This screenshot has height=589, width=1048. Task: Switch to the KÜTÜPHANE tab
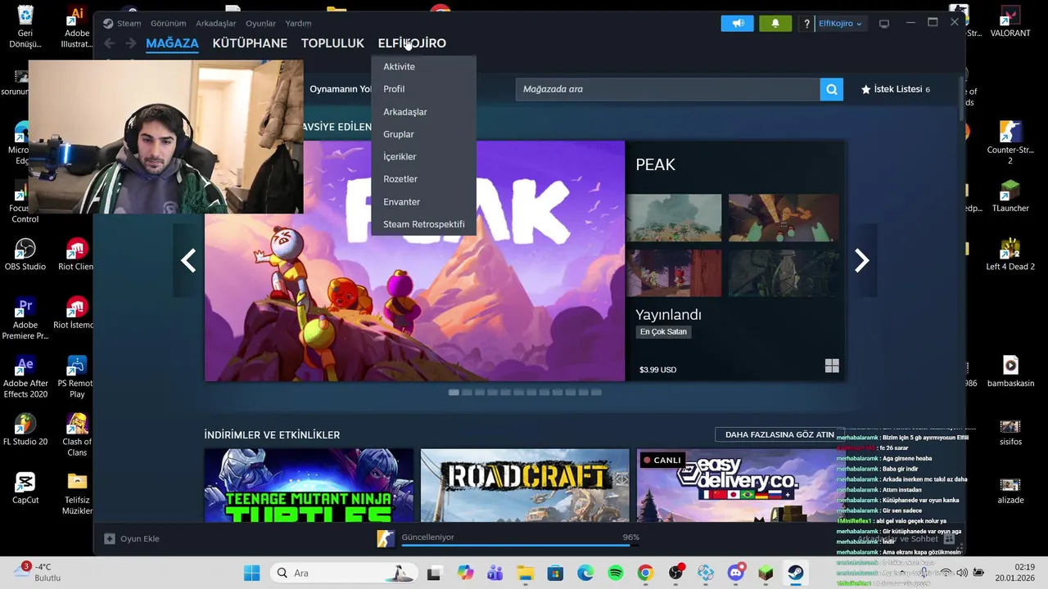[250, 43]
